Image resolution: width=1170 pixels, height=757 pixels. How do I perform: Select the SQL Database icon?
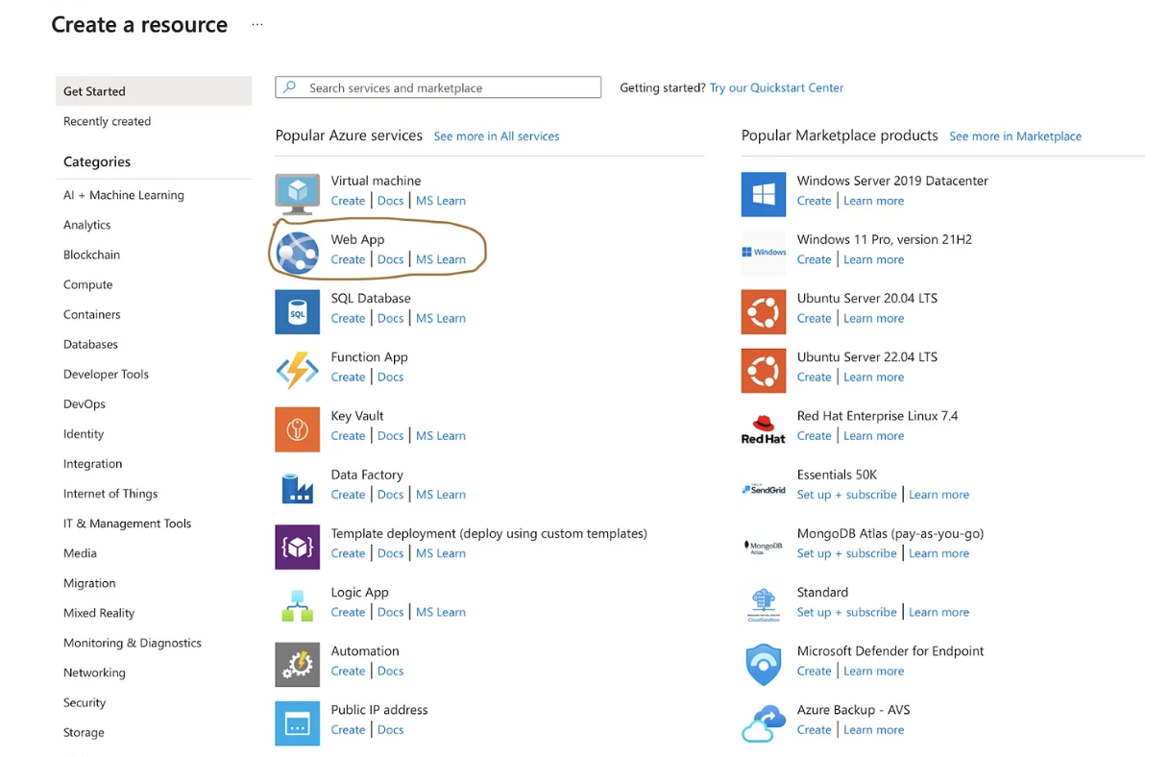click(297, 312)
